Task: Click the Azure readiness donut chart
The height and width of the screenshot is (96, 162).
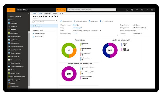Action: 69,50
